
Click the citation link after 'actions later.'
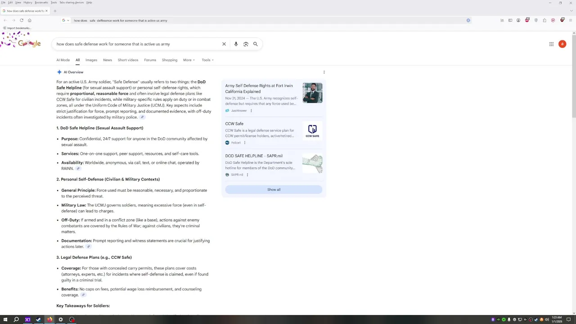pyautogui.click(x=88, y=247)
